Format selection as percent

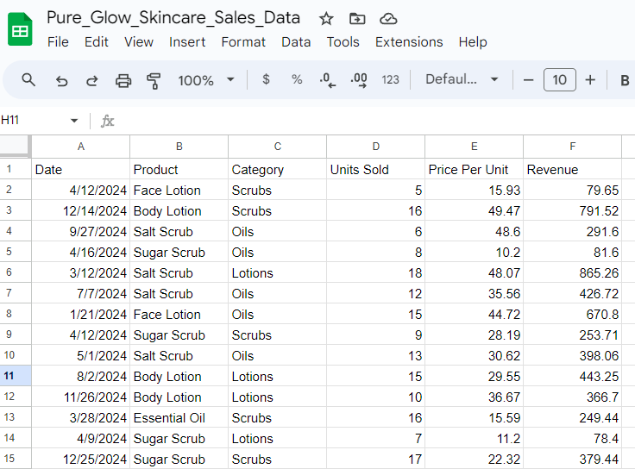click(297, 79)
